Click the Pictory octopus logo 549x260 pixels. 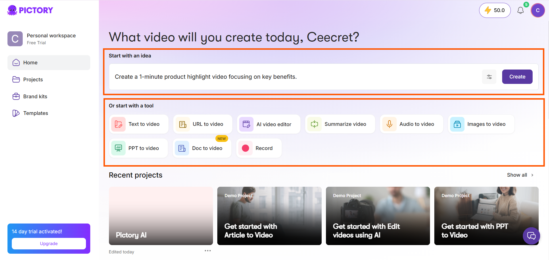30,10
